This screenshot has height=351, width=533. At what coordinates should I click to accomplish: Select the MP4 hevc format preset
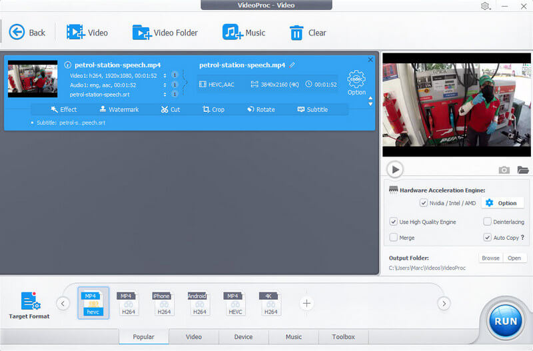[93, 303]
